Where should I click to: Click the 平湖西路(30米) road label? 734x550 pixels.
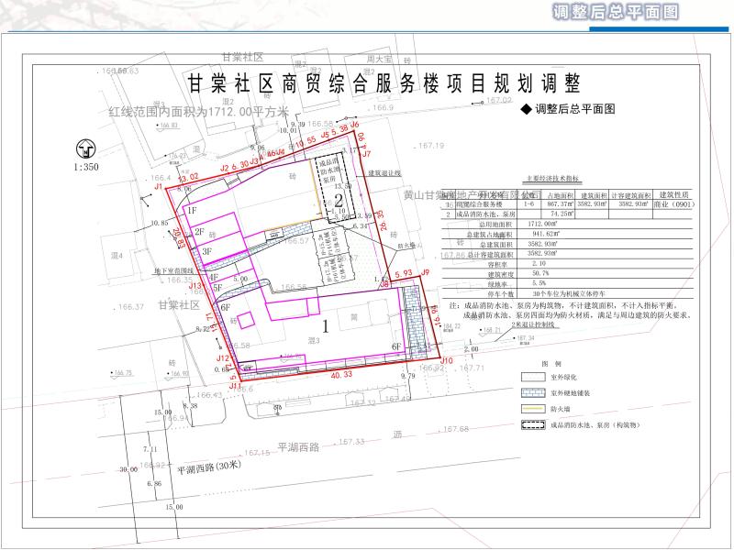click(213, 470)
